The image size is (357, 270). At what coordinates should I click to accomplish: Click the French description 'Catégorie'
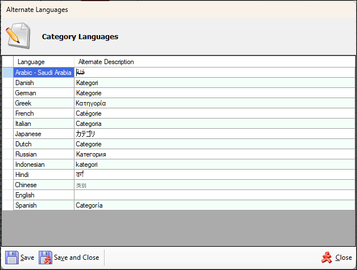click(89, 113)
